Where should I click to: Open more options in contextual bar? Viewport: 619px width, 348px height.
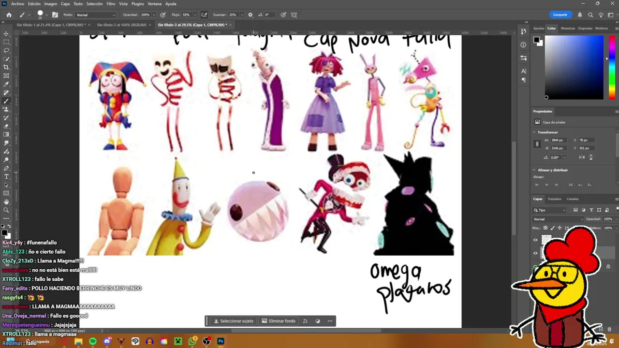coord(330,321)
